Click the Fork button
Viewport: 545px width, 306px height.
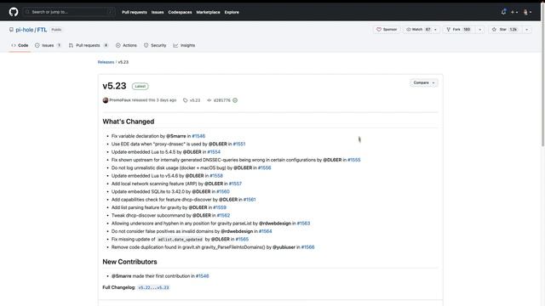coord(459,30)
